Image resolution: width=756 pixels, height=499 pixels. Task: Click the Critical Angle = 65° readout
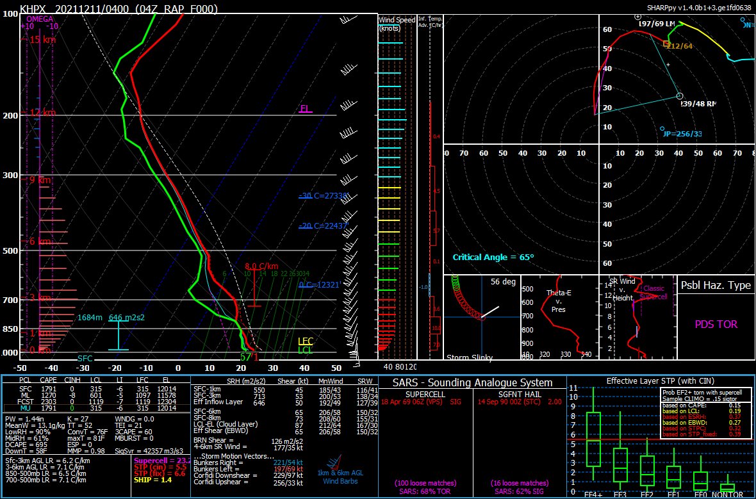coord(493,257)
